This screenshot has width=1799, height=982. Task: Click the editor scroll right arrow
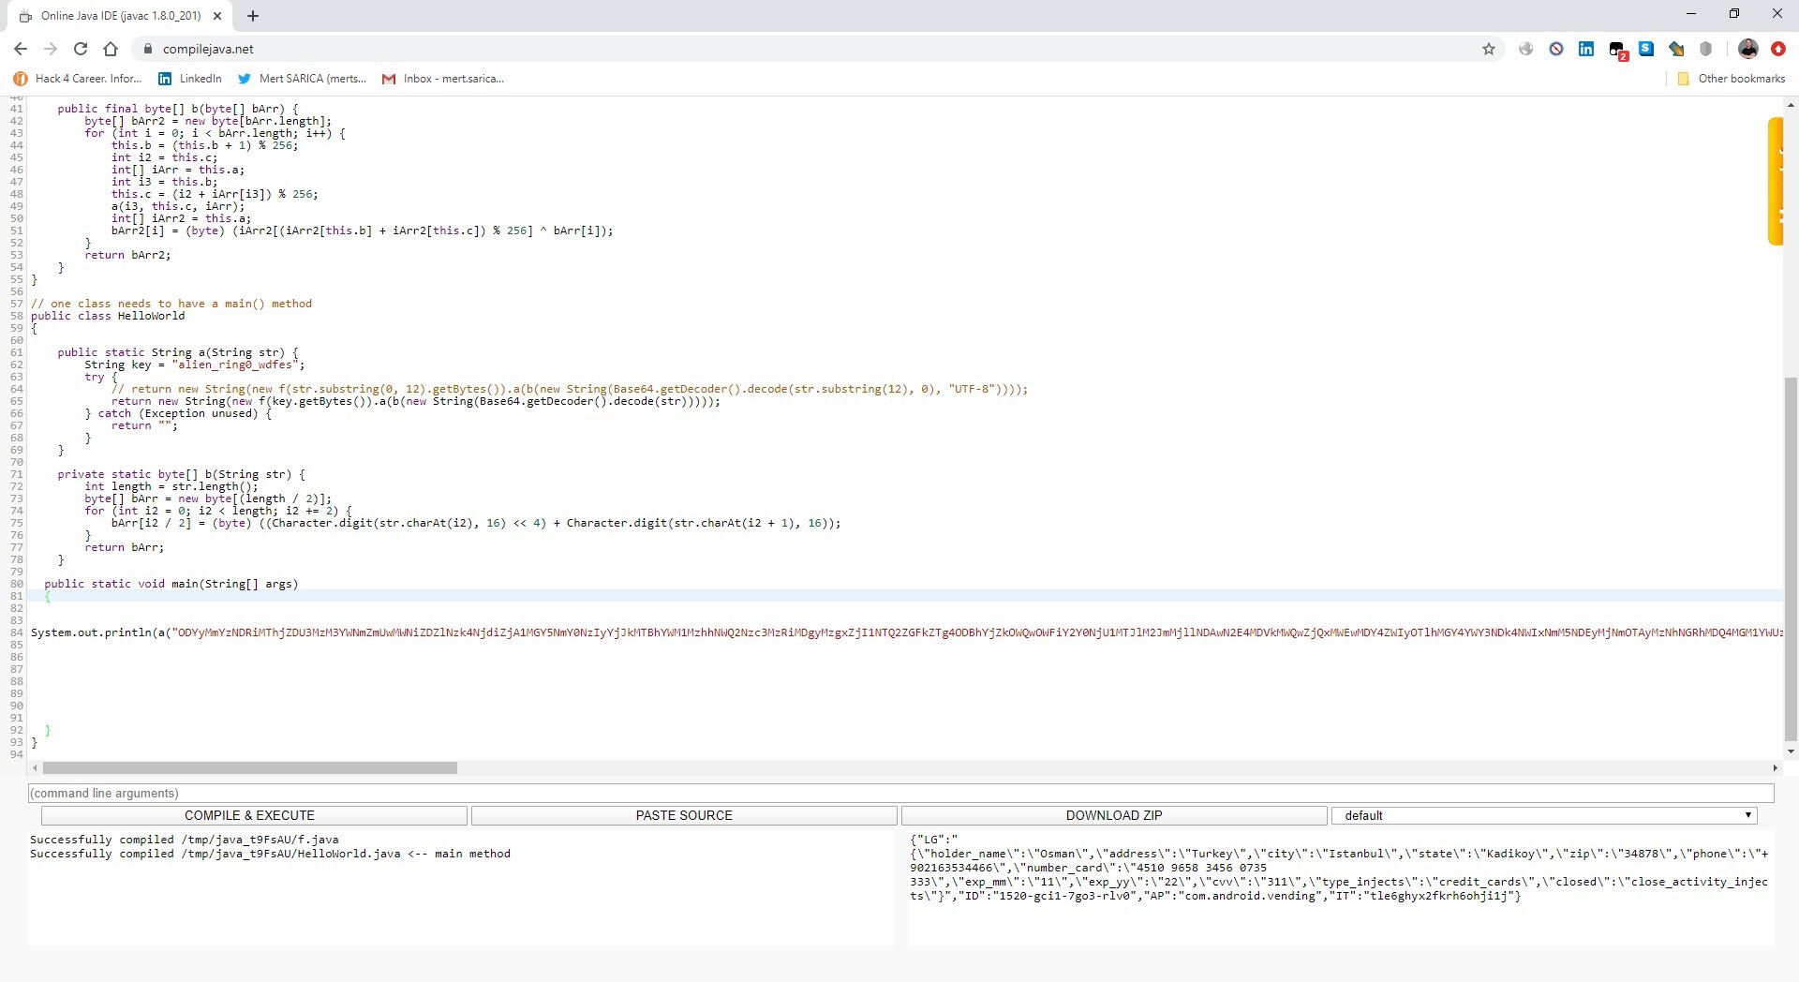coord(1775,768)
